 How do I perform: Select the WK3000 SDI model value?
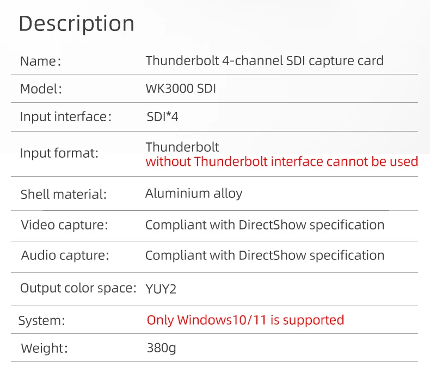(181, 89)
